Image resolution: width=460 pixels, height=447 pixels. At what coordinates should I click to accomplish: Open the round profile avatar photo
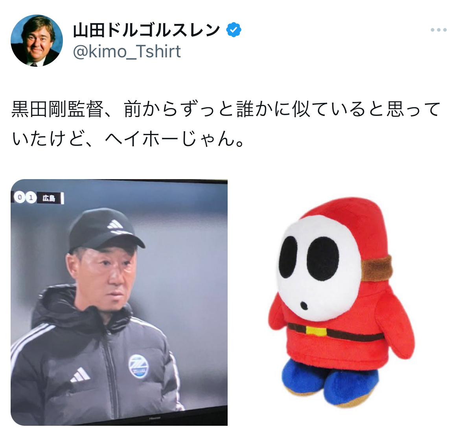pyautogui.click(x=37, y=40)
